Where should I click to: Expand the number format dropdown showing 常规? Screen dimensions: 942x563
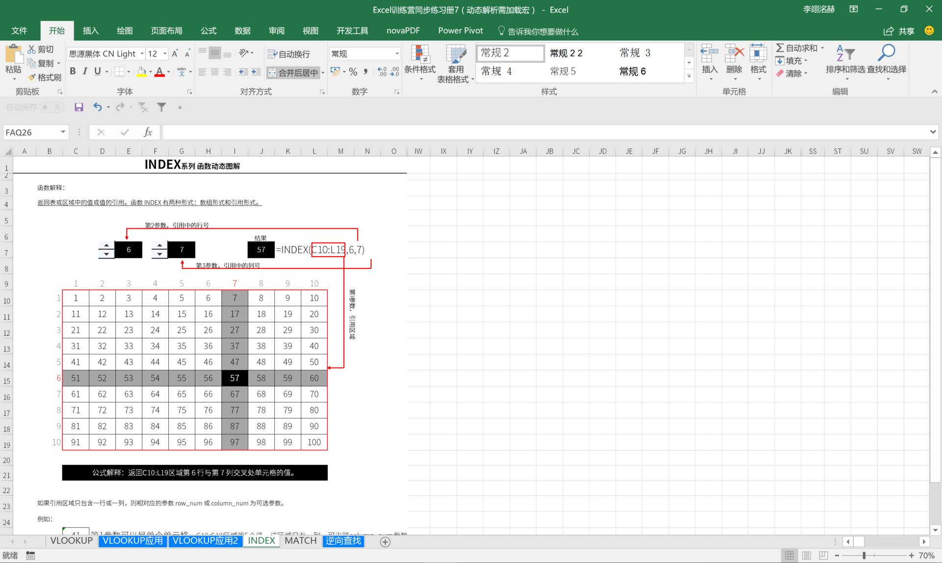[x=396, y=54]
